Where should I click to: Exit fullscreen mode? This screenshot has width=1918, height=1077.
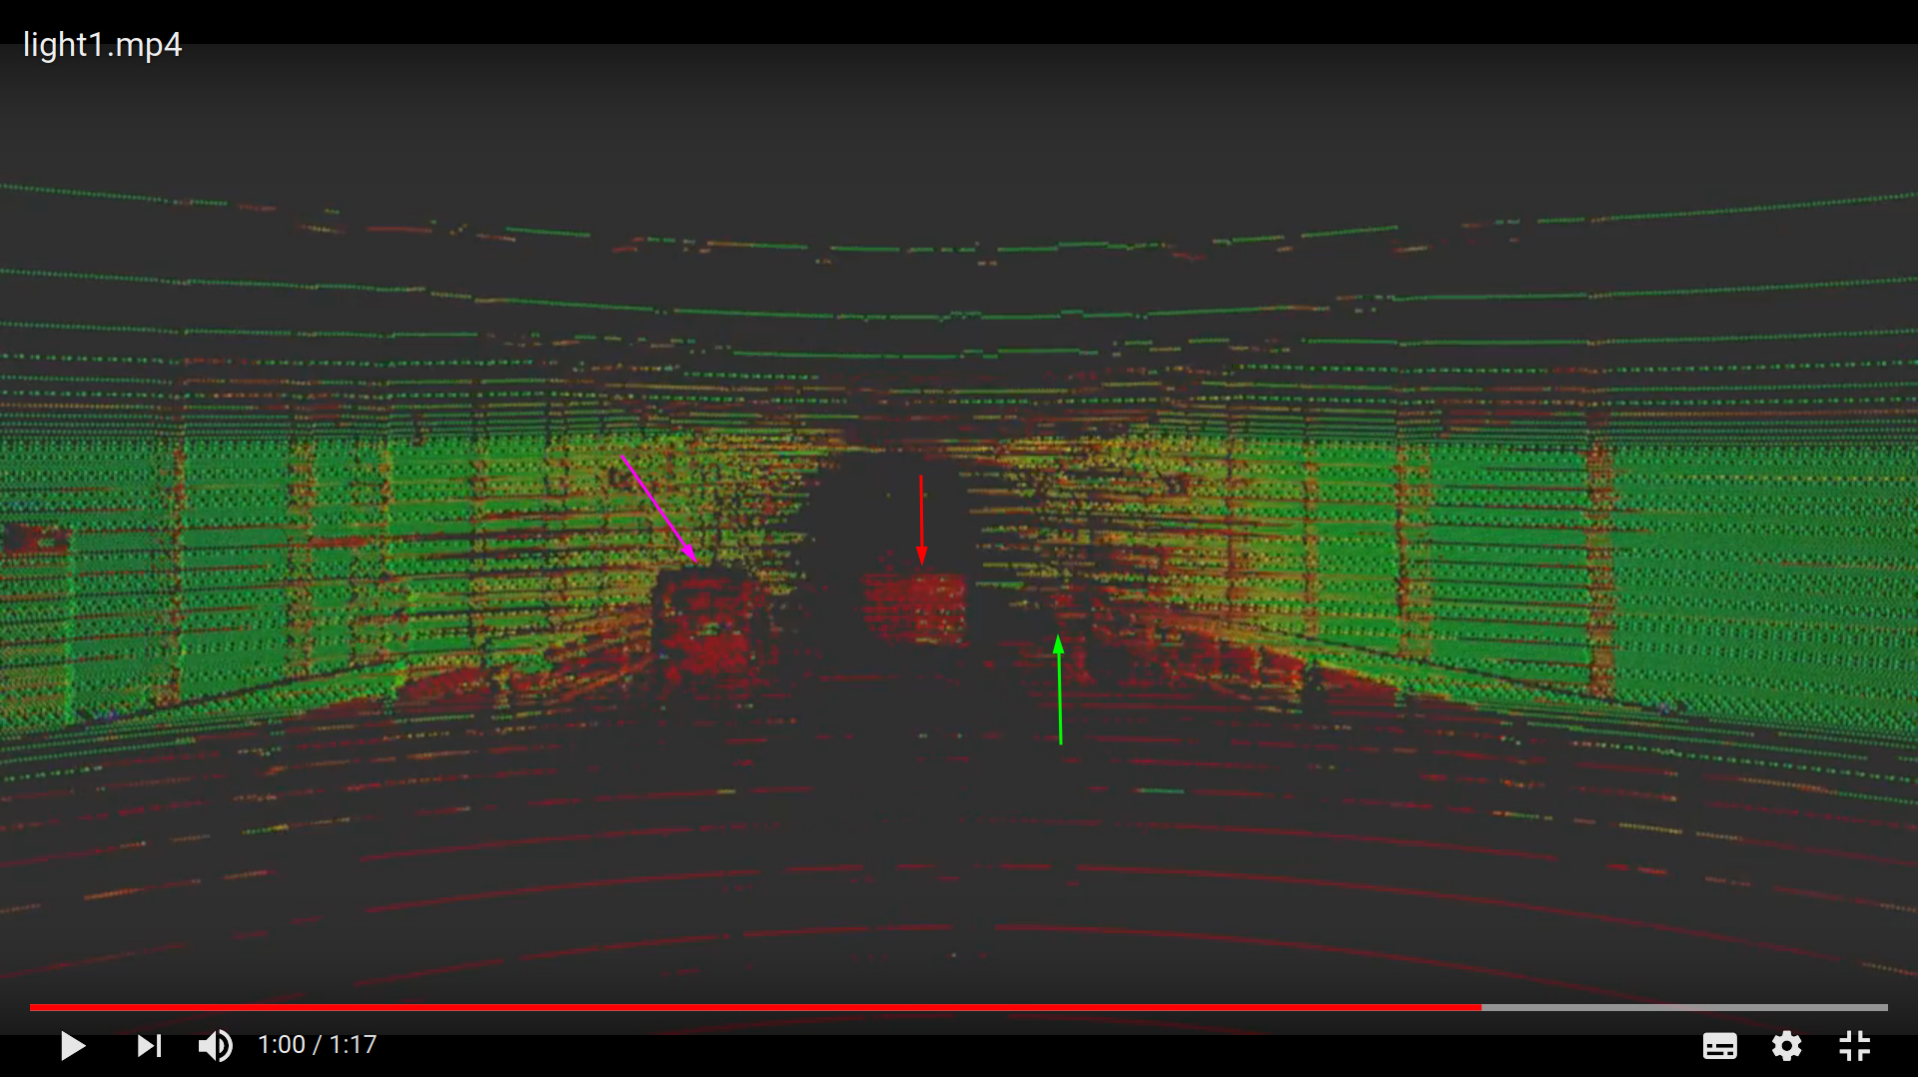tap(1855, 1045)
